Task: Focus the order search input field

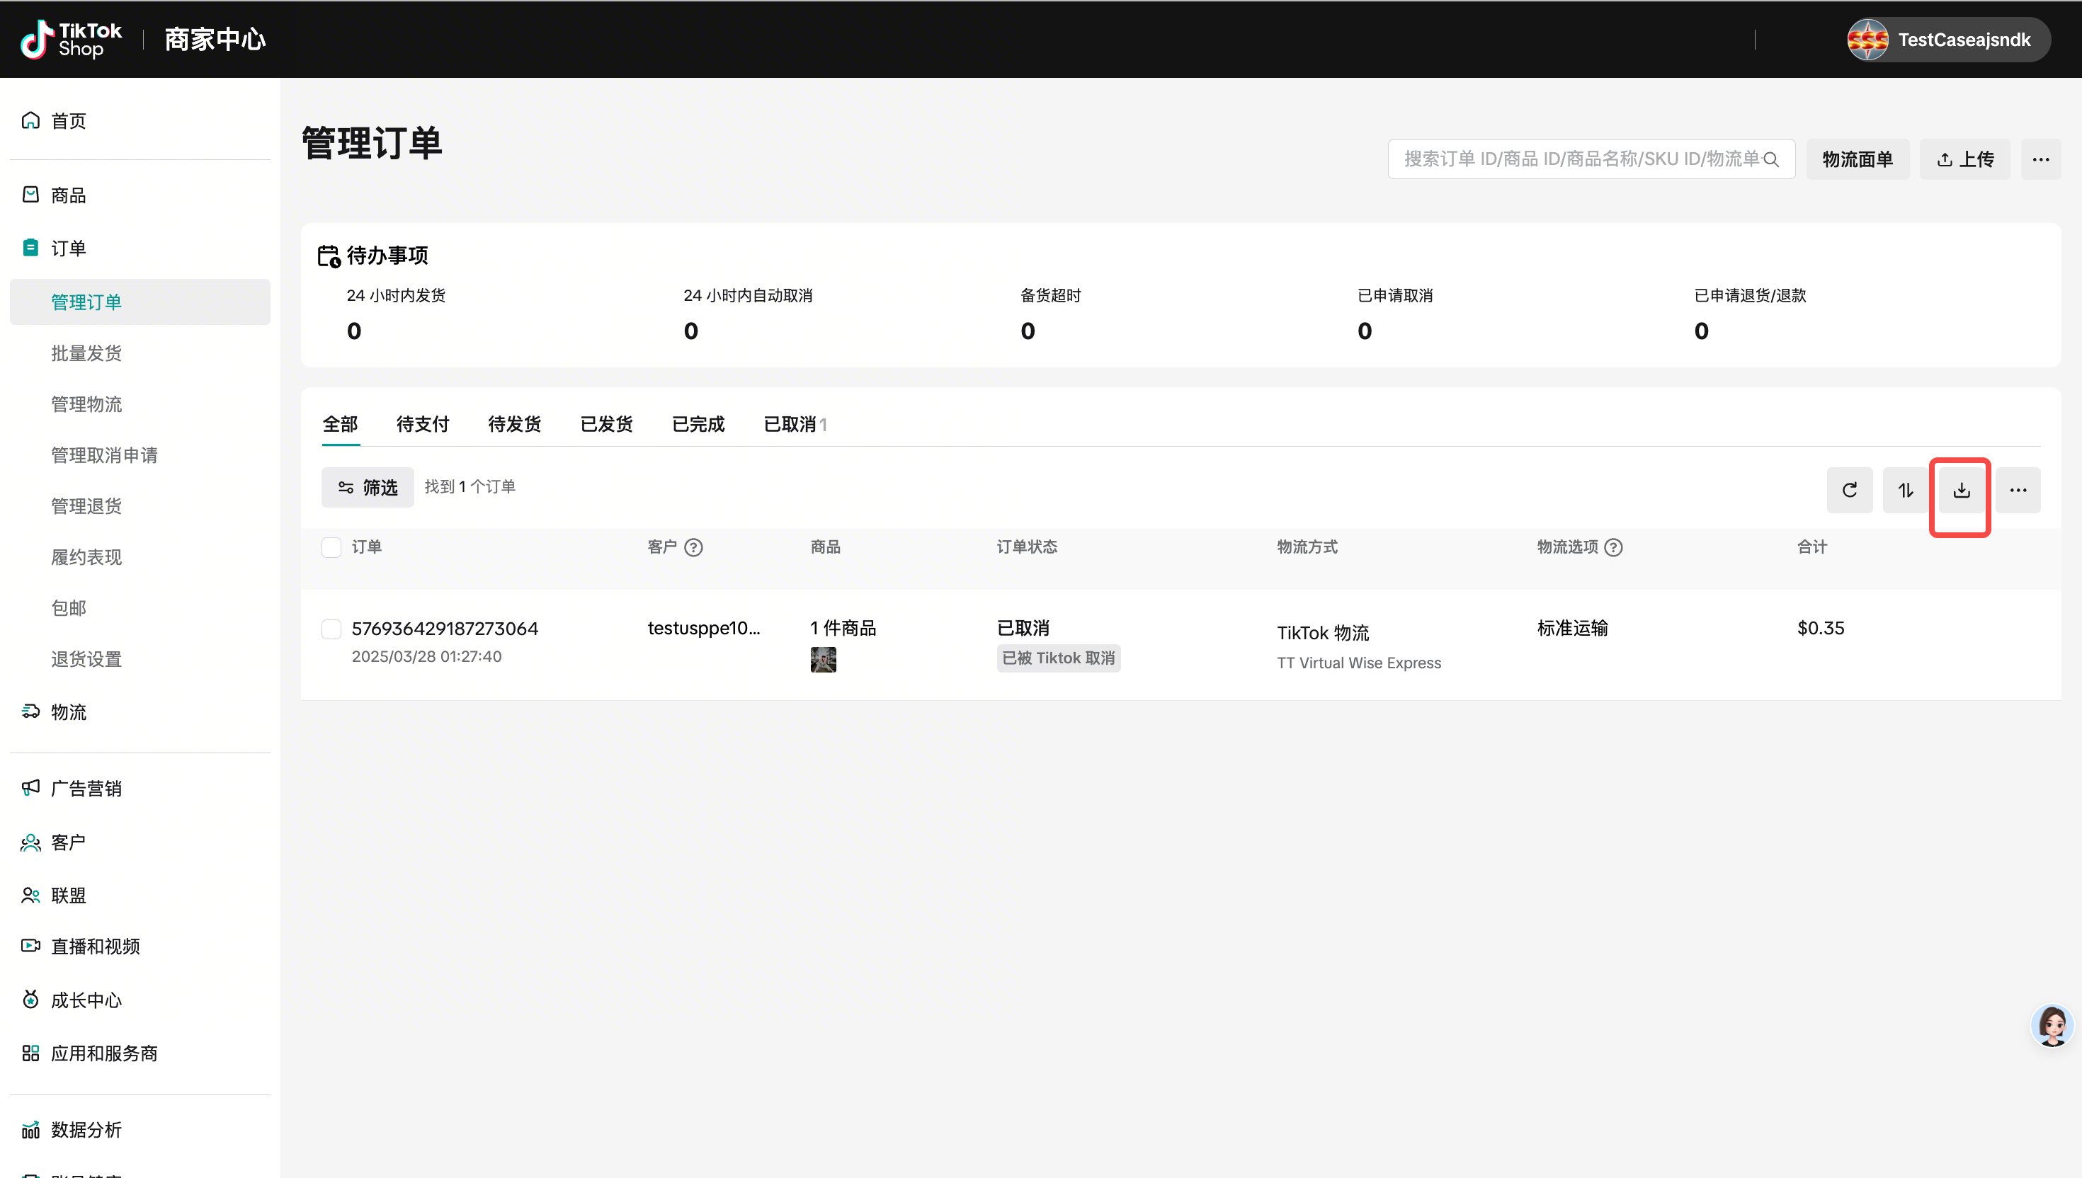Action: click(1578, 159)
